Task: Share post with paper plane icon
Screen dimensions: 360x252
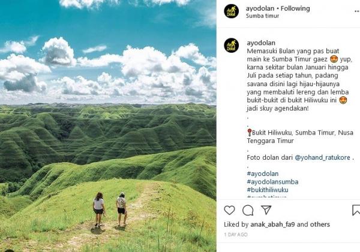Action: tap(266, 210)
